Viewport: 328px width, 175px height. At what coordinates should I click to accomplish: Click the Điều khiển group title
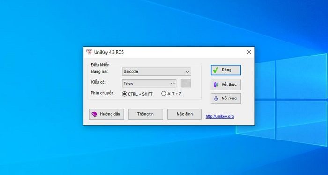pyautogui.click(x=100, y=65)
